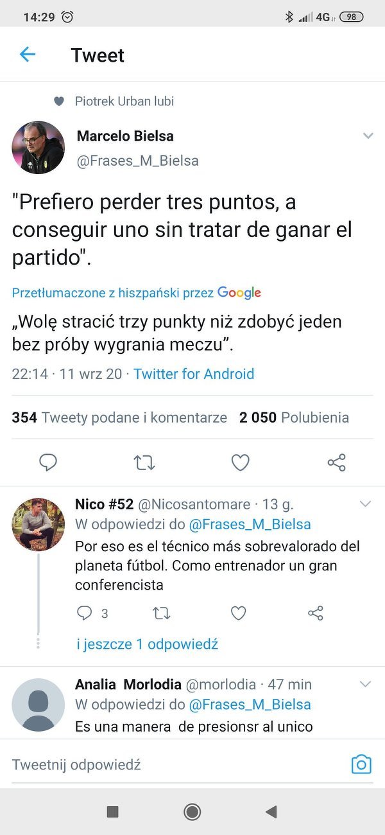This screenshot has height=835, width=385.
Task: Expand options menu for Nico #52's reply
Action: 365,504
